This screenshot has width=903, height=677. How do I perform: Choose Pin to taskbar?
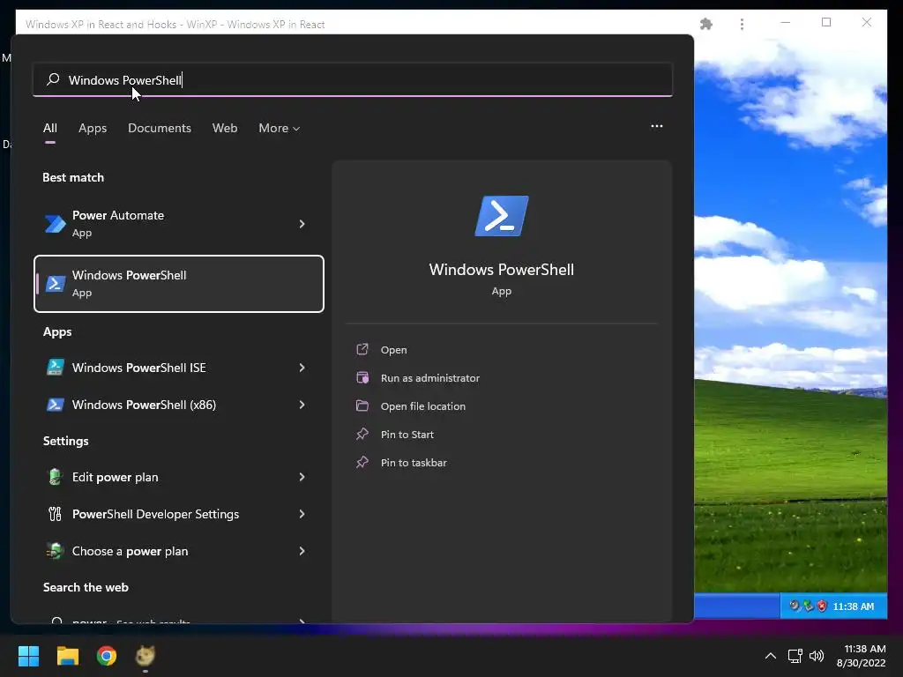(x=414, y=462)
